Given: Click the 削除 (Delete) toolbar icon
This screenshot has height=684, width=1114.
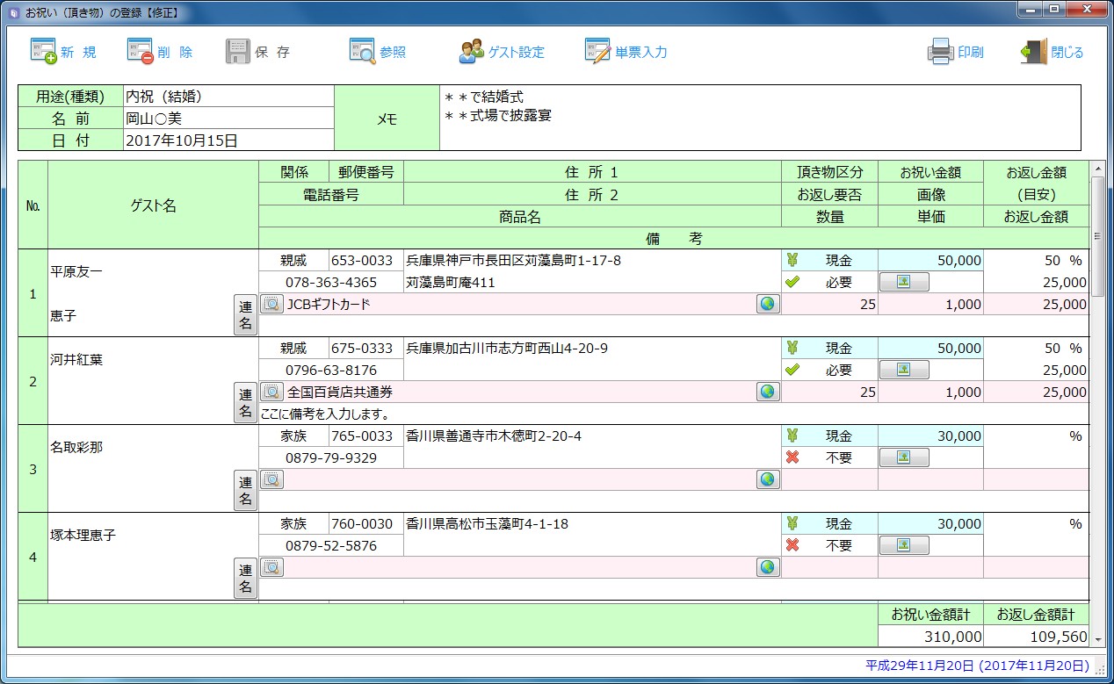Looking at the screenshot, I should tap(141, 52).
